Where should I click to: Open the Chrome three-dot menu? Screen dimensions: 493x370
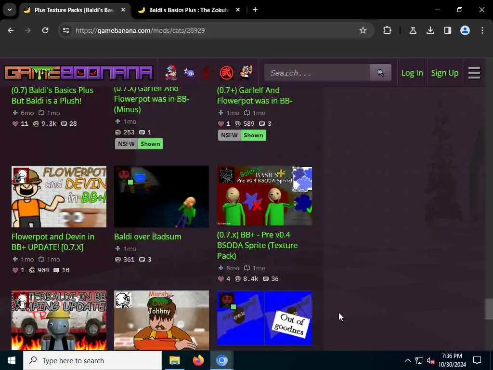tap(482, 30)
